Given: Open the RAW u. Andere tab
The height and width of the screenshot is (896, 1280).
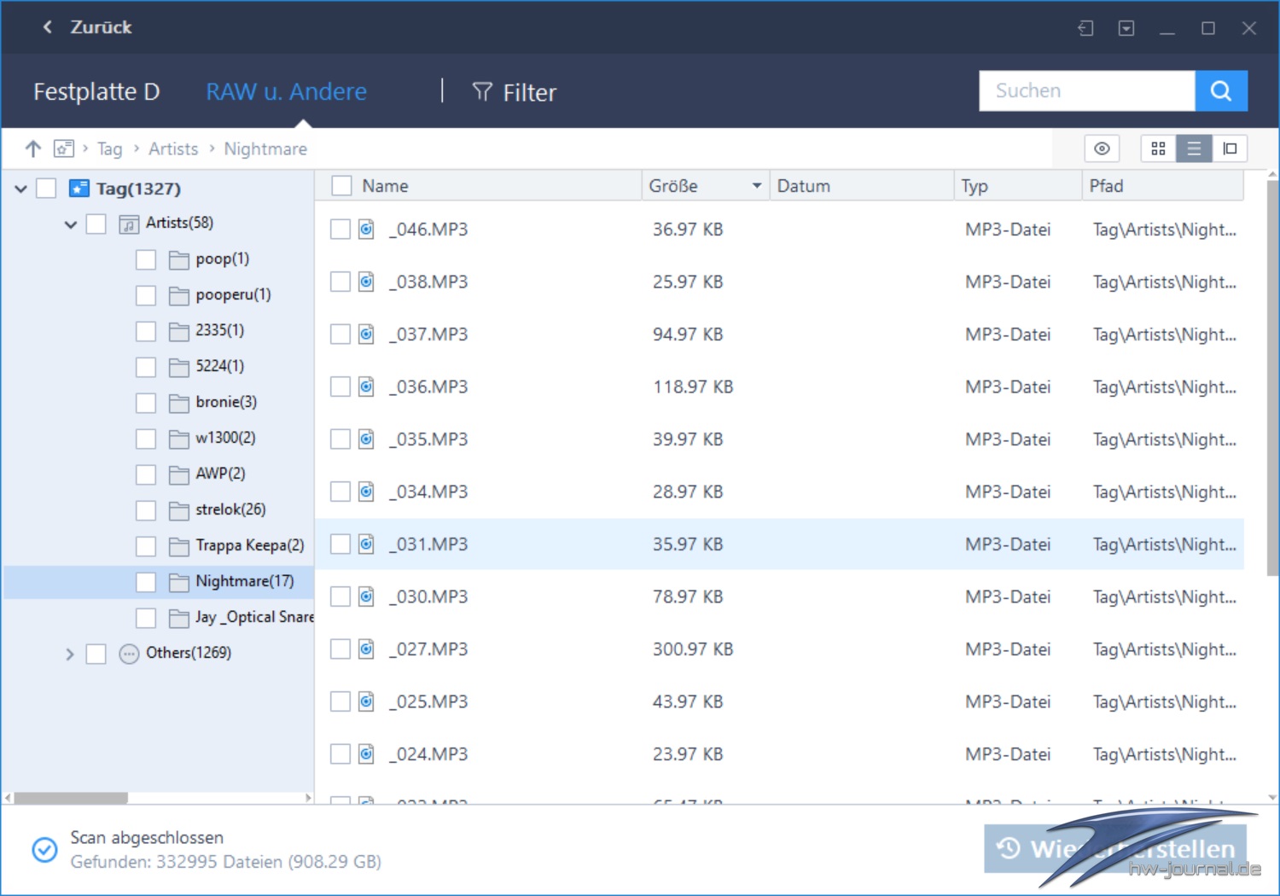Looking at the screenshot, I should (x=286, y=92).
